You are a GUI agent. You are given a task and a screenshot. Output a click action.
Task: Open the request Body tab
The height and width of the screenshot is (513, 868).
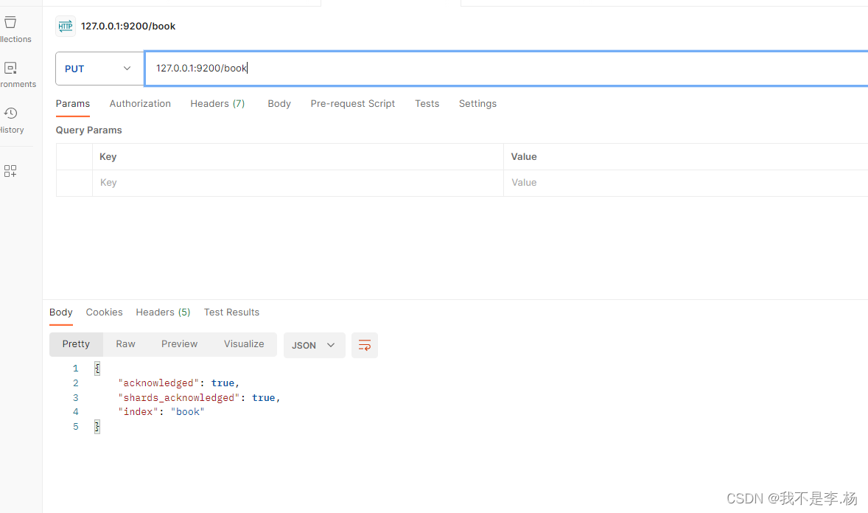(x=279, y=104)
